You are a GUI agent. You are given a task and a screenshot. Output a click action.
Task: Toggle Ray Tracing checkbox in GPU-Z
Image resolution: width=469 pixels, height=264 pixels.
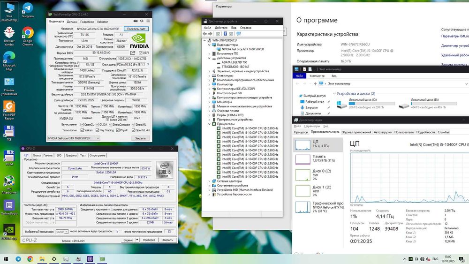[x=97, y=130]
